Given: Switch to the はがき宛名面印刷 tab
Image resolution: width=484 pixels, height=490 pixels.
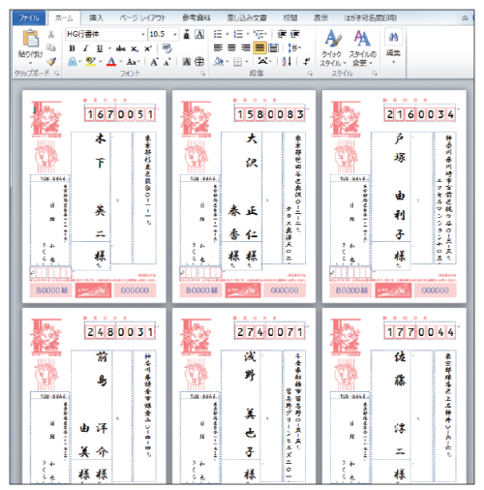Looking at the screenshot, I should 370,18.
